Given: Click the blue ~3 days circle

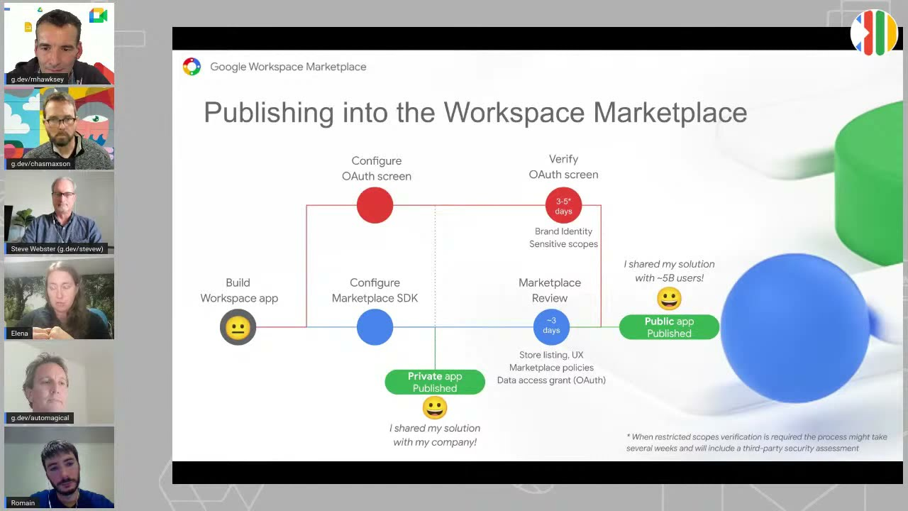Looking at the screenshot, I should [x=551, y=326].
